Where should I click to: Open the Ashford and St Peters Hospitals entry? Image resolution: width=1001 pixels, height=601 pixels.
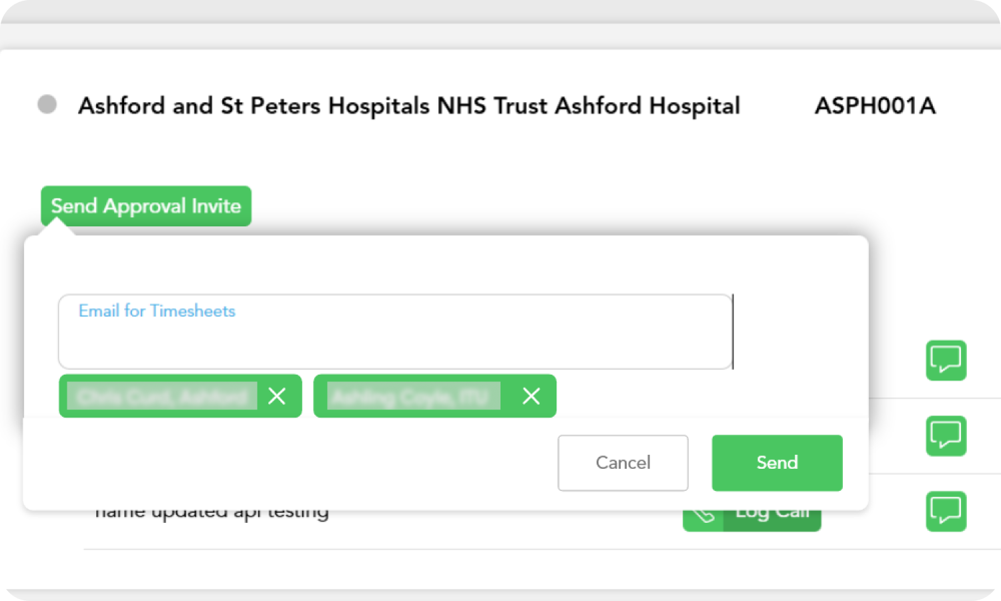click(408, 106)
